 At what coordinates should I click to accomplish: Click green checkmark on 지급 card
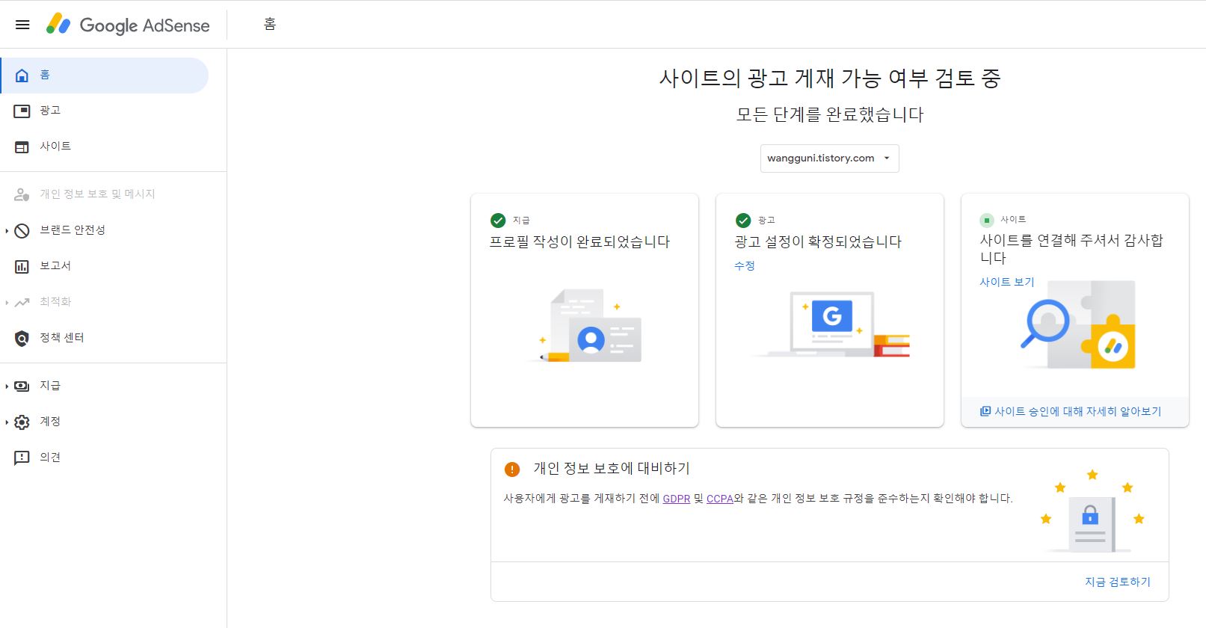[498, 221]
